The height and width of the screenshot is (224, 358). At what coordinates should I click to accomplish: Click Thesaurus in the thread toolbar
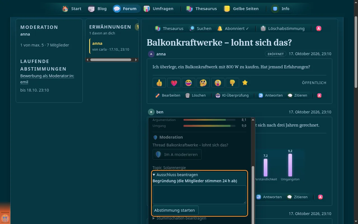click(x=169, y=29)
